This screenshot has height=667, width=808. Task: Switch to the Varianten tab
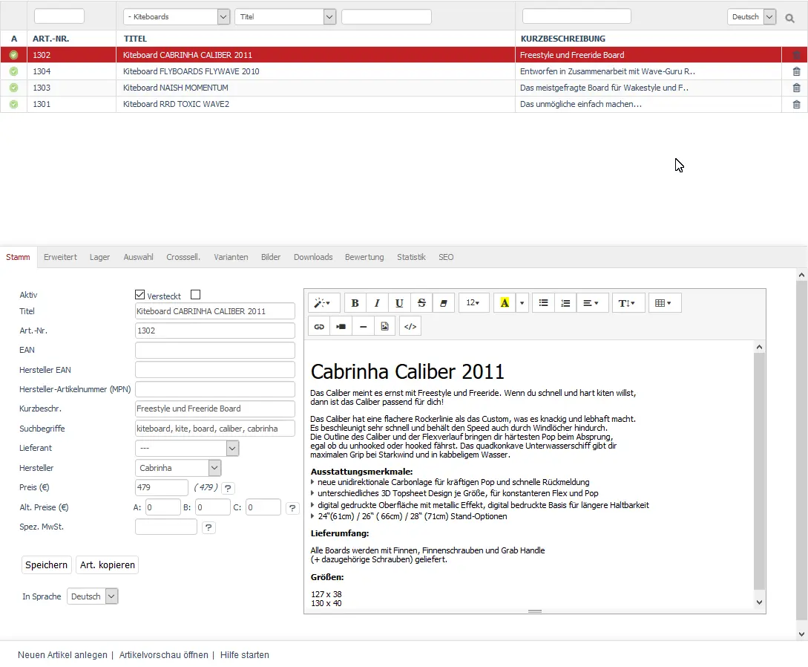pyautogui.click(x=231, y=257)
